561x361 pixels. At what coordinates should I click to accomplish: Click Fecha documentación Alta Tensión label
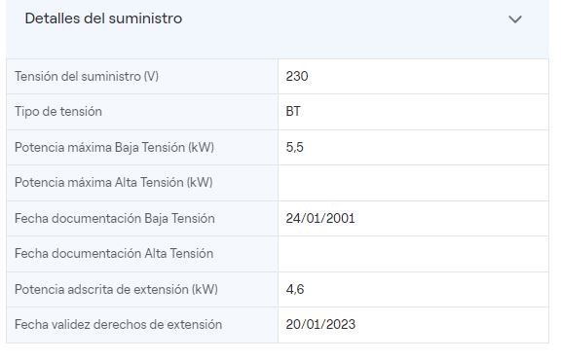(114, 254)
